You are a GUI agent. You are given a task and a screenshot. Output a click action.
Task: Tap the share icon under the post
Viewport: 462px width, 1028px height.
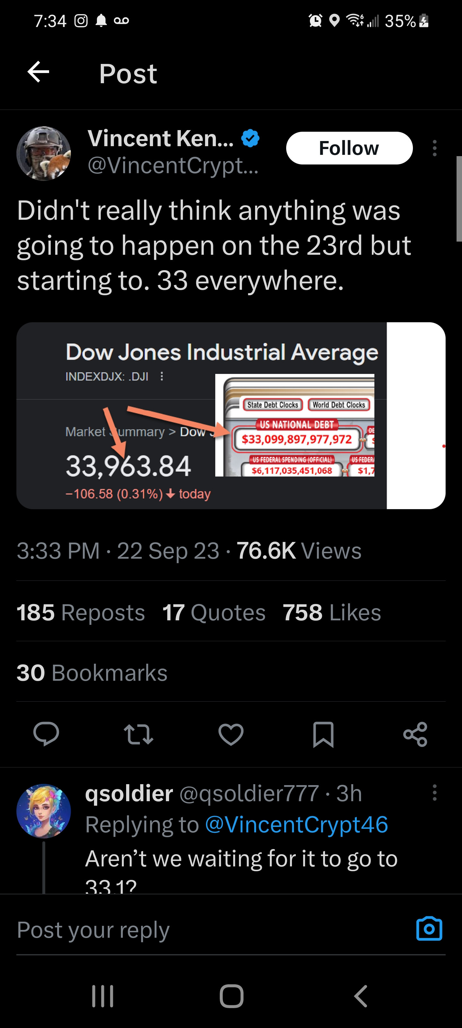415,733
